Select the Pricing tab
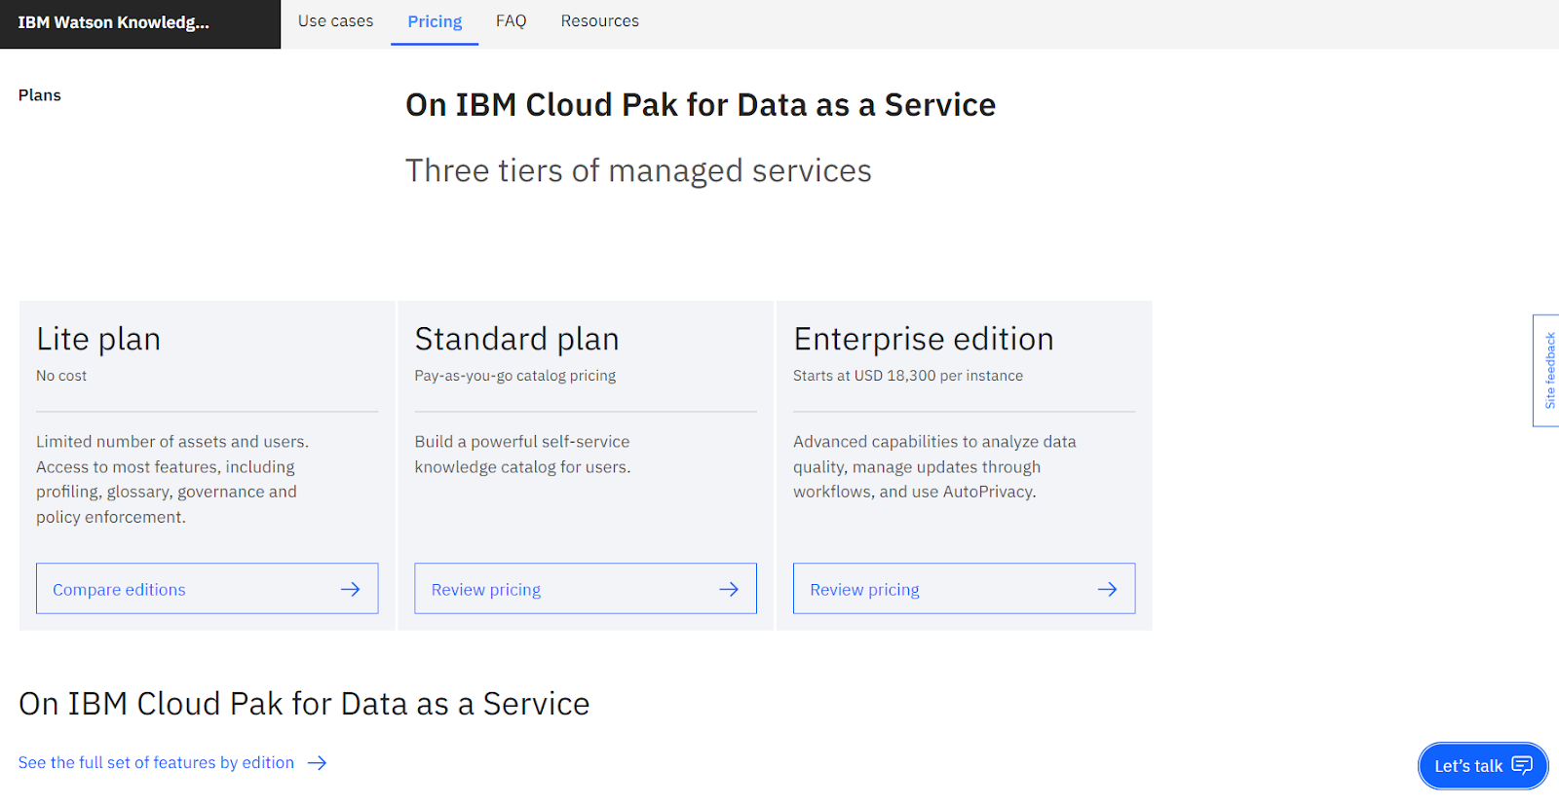Image resolution: width=1559 pixels, height=805 pixels. click(435, 21)
